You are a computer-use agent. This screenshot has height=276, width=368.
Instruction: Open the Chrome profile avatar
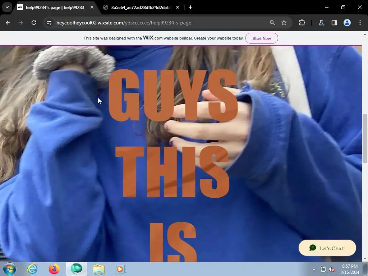tap(347, 23)
